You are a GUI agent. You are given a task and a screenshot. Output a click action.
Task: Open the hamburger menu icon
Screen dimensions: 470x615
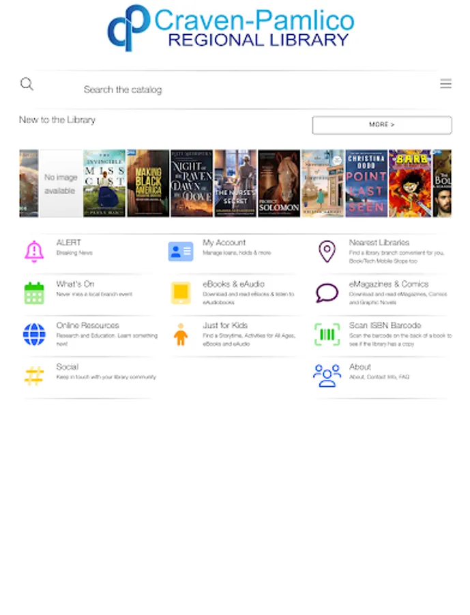click(445, 83)
